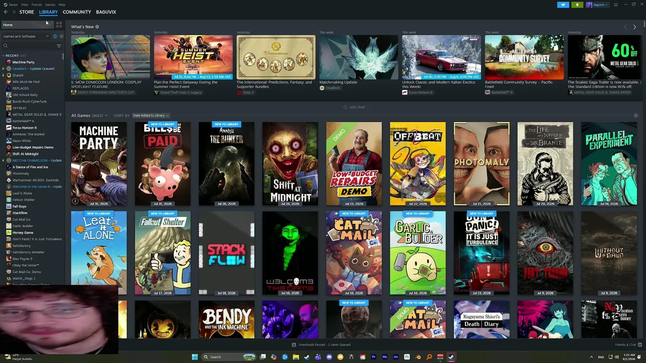The height and width of the screenshot is (363, 646).
Task: Click the ShareX icon in game list
Action: coord(9,75)
